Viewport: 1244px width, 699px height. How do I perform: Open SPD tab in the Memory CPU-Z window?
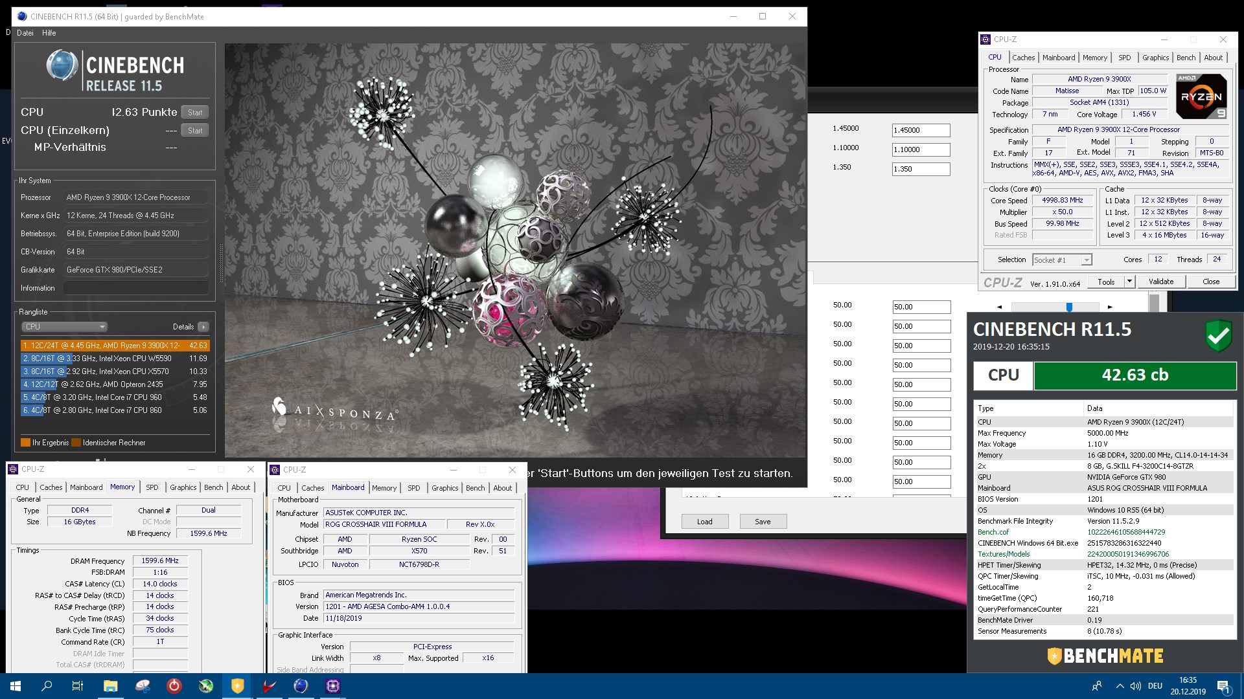pos(152,487)
